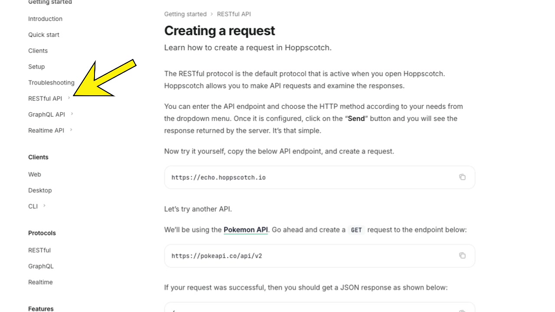Select Clients under Getting started

click(38, 51)
